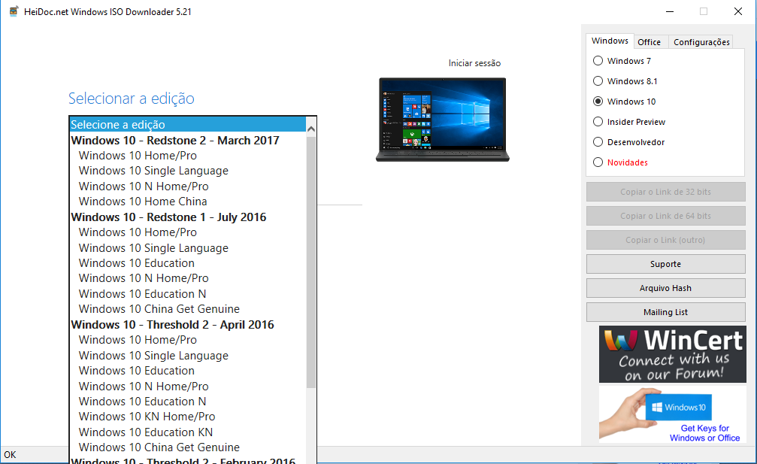Open the Mailing List button
Image resolution: width=757 pixels, height=464 pixels.
[666, 312]
